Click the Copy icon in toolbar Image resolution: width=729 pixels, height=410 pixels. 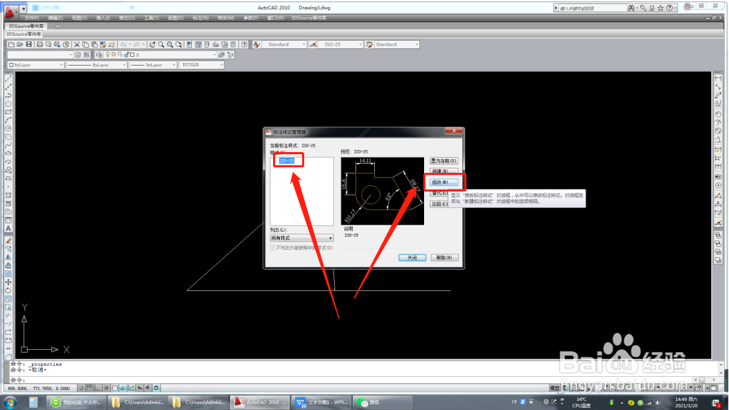click(x=85, y=44)
